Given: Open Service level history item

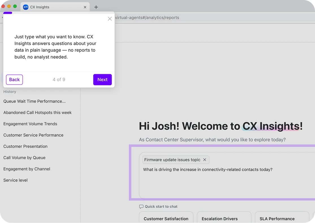Looking at the screenshot, I should pos(16,180).
